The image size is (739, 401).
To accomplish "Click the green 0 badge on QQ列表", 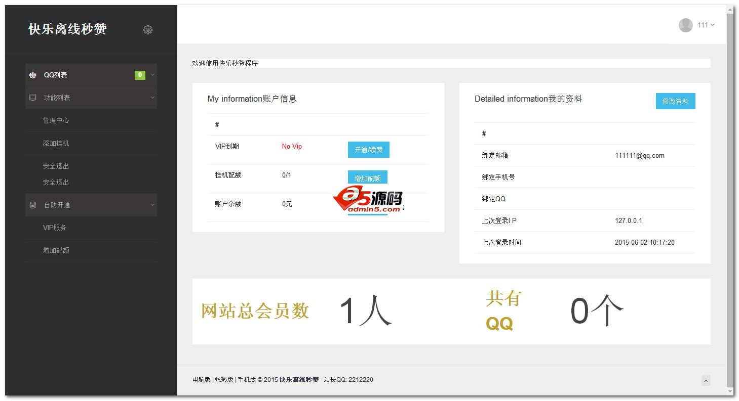I will pyautogui.click(x=140, y=75).
